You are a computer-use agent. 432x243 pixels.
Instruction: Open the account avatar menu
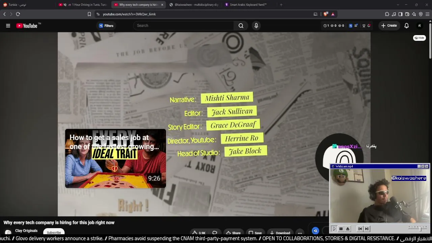420,26
